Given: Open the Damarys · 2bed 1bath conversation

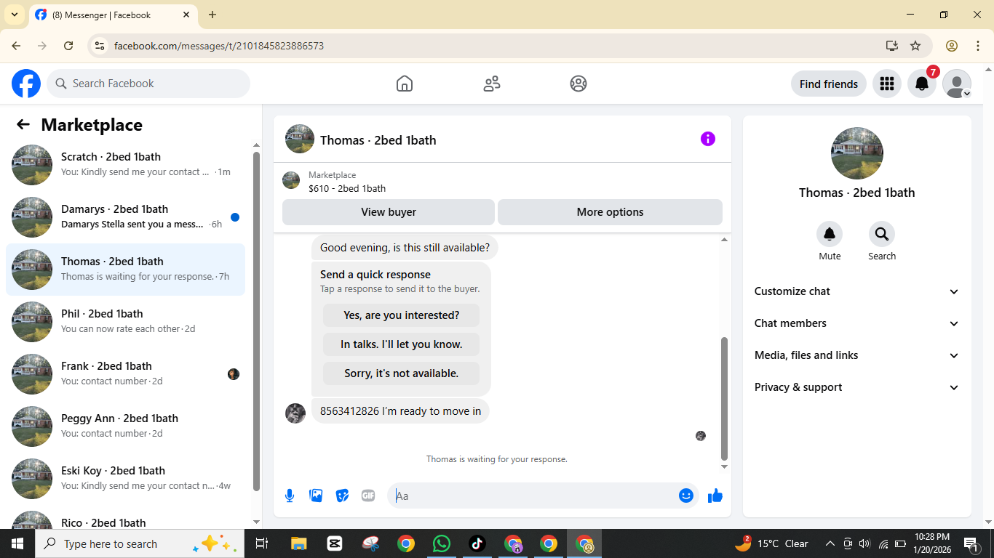Looking at the screenshot, I should coord(125,217).
